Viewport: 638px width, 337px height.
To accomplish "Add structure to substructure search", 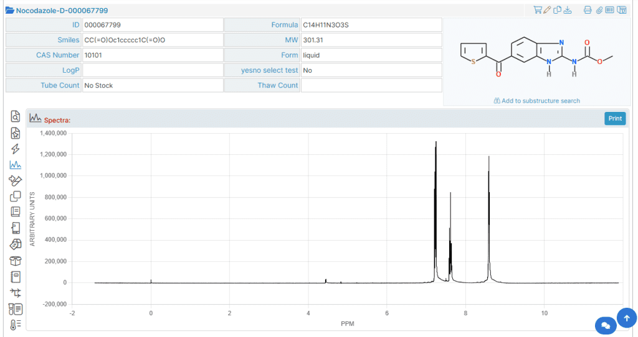I will (x=536, y=101).
